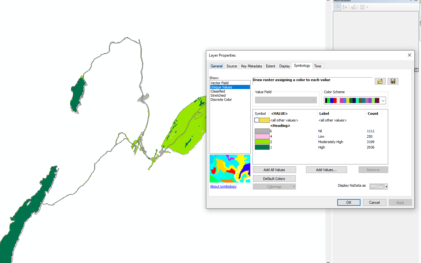Click the options list icon in Attributes panel
Image resolution: width=421 pixels, height=263 pixels.
click(x=362, y=7)
